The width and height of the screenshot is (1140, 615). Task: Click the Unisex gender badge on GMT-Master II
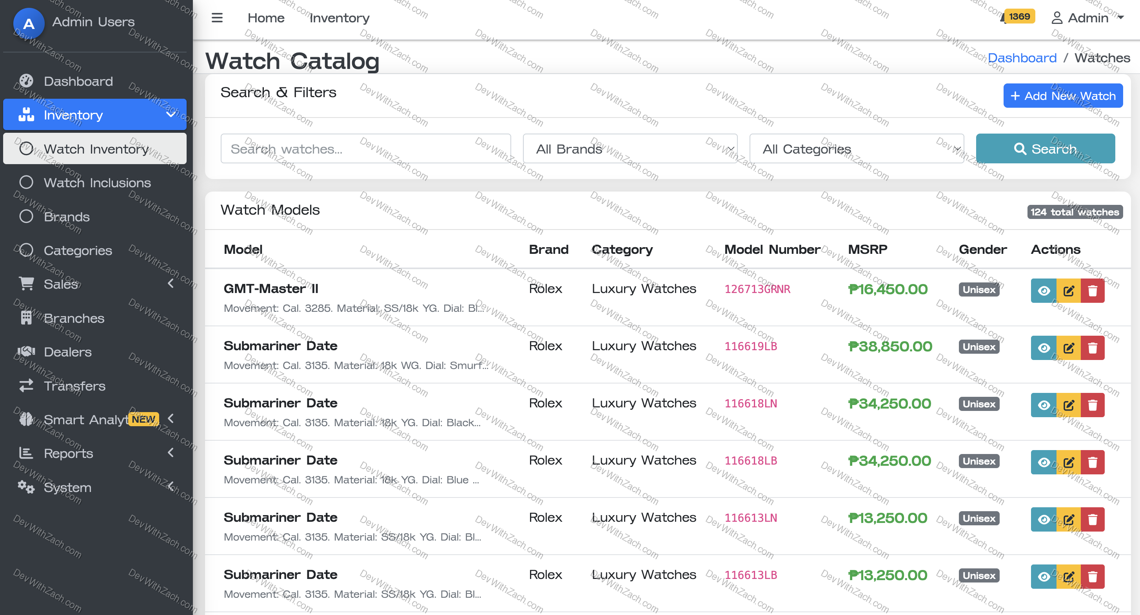click(x=978, y=289)
